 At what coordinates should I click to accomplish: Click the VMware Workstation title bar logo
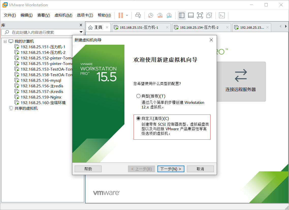[x=5, y=5]
